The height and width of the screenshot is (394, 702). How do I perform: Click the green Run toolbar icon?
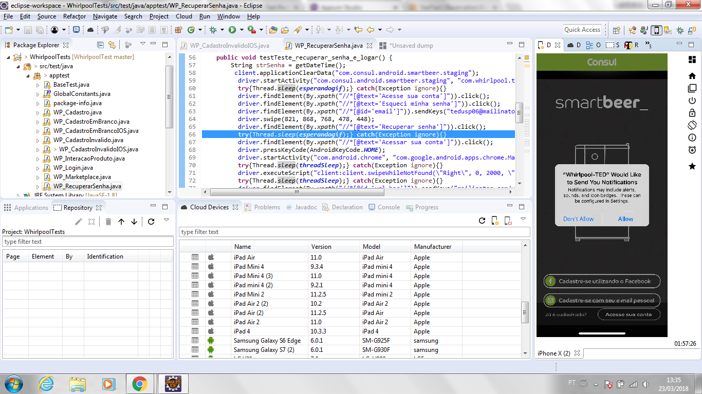(232, 30)
